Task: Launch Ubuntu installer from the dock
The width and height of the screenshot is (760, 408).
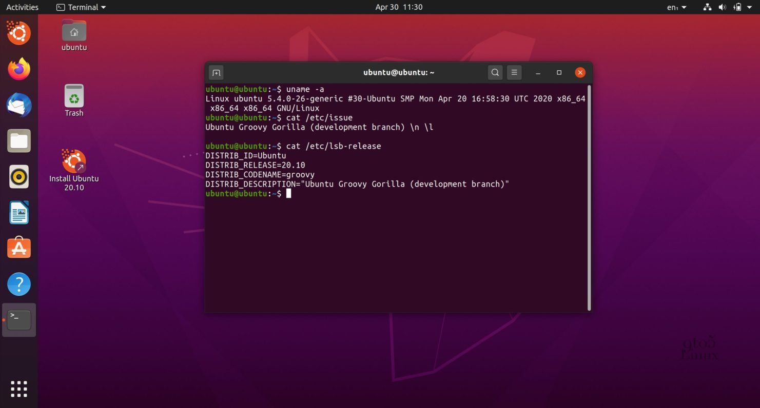Action: point(19,33)
